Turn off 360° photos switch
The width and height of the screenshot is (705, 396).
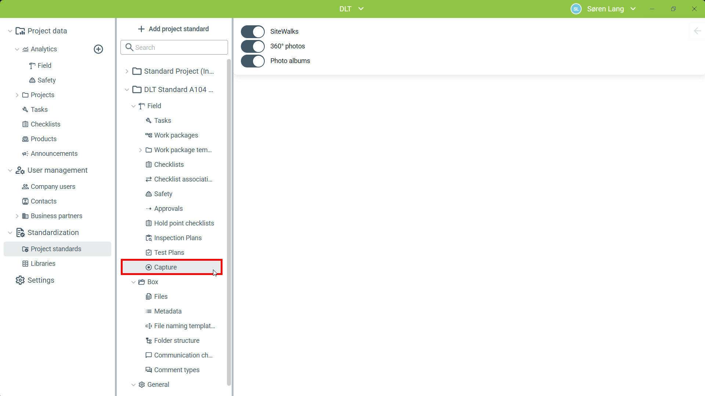pos(253,46)
